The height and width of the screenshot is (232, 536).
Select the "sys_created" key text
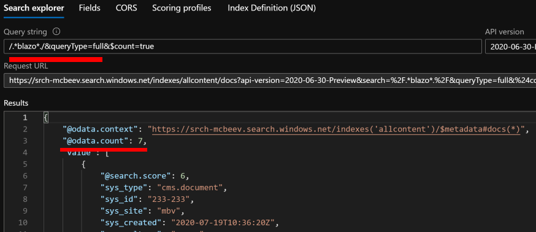pos(131,222)
